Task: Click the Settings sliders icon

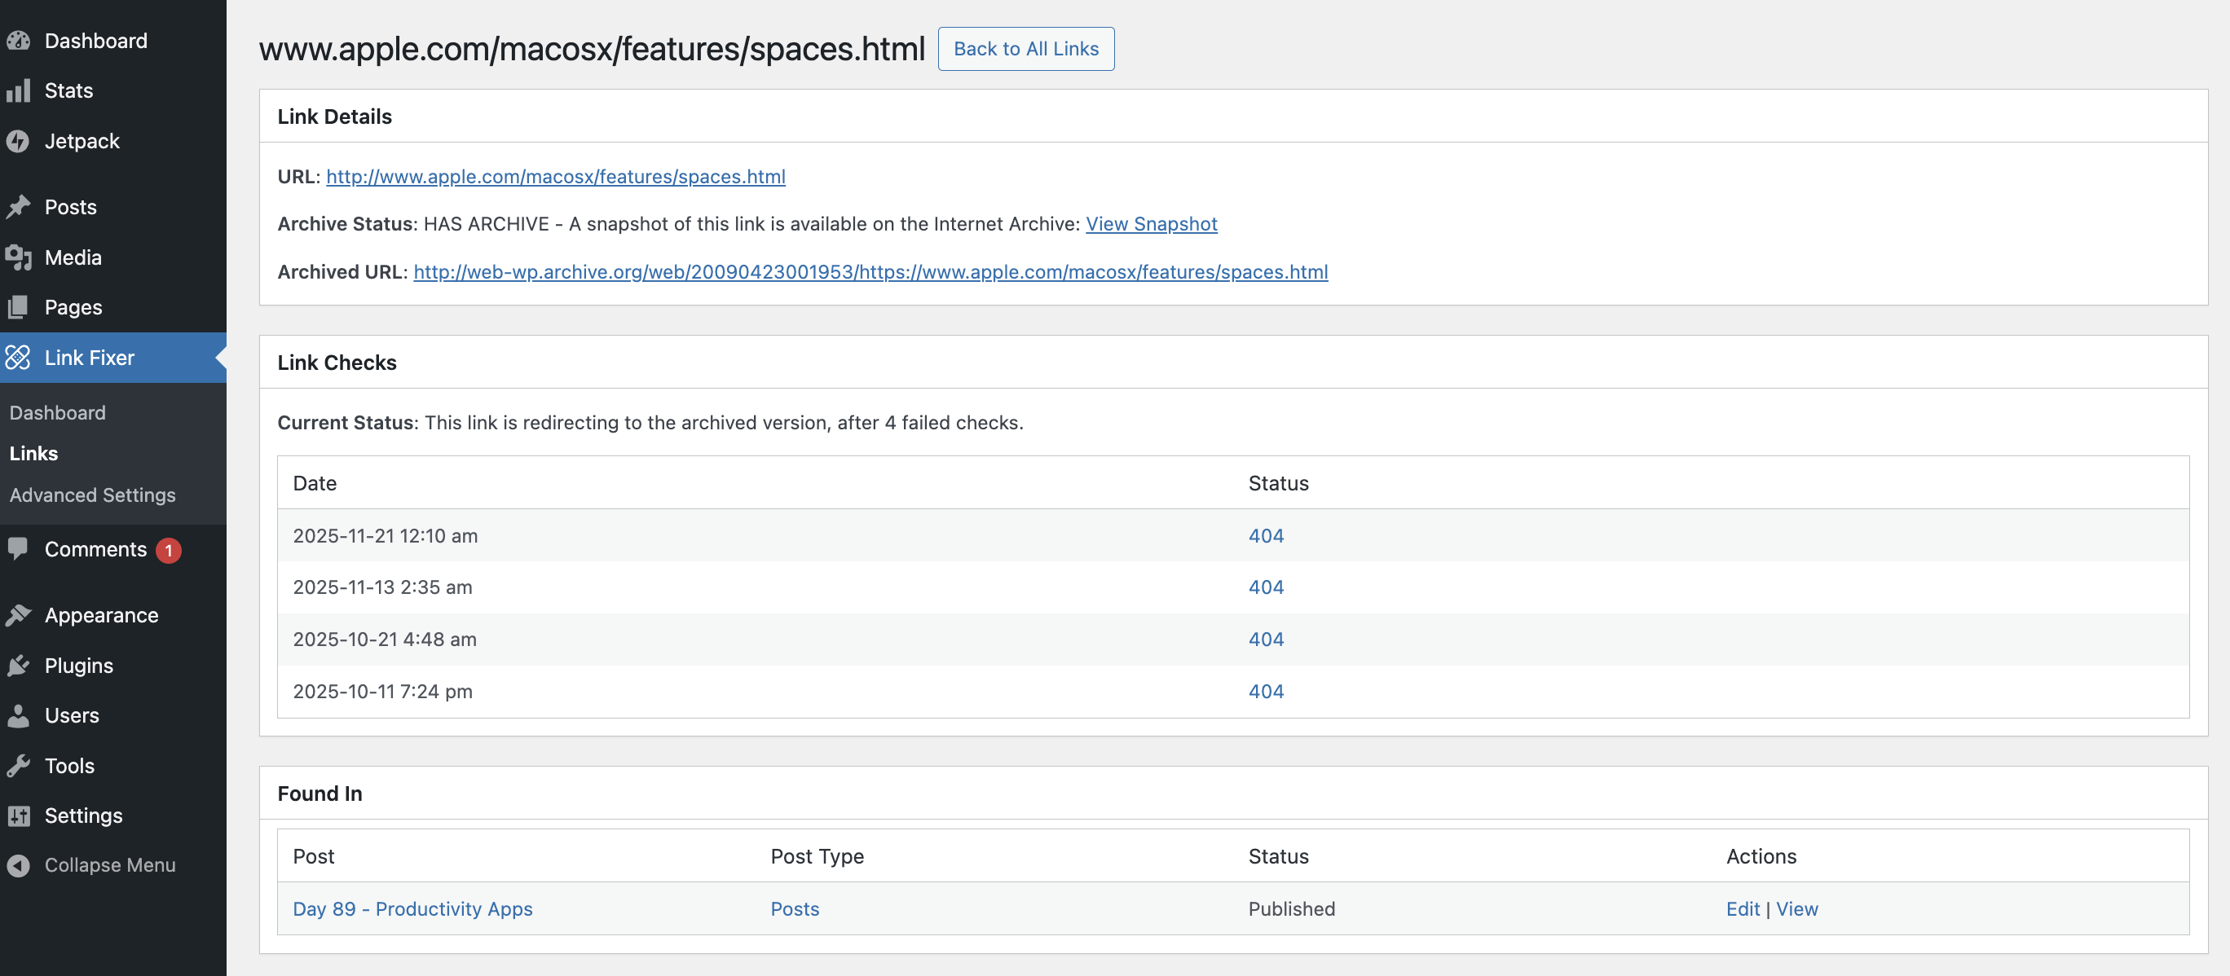Action: [x=18, y=816]
